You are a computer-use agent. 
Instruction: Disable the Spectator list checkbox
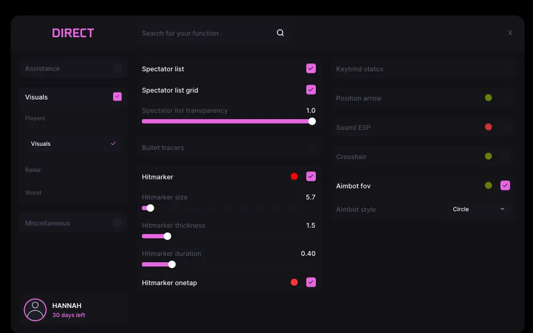point(311,69)
